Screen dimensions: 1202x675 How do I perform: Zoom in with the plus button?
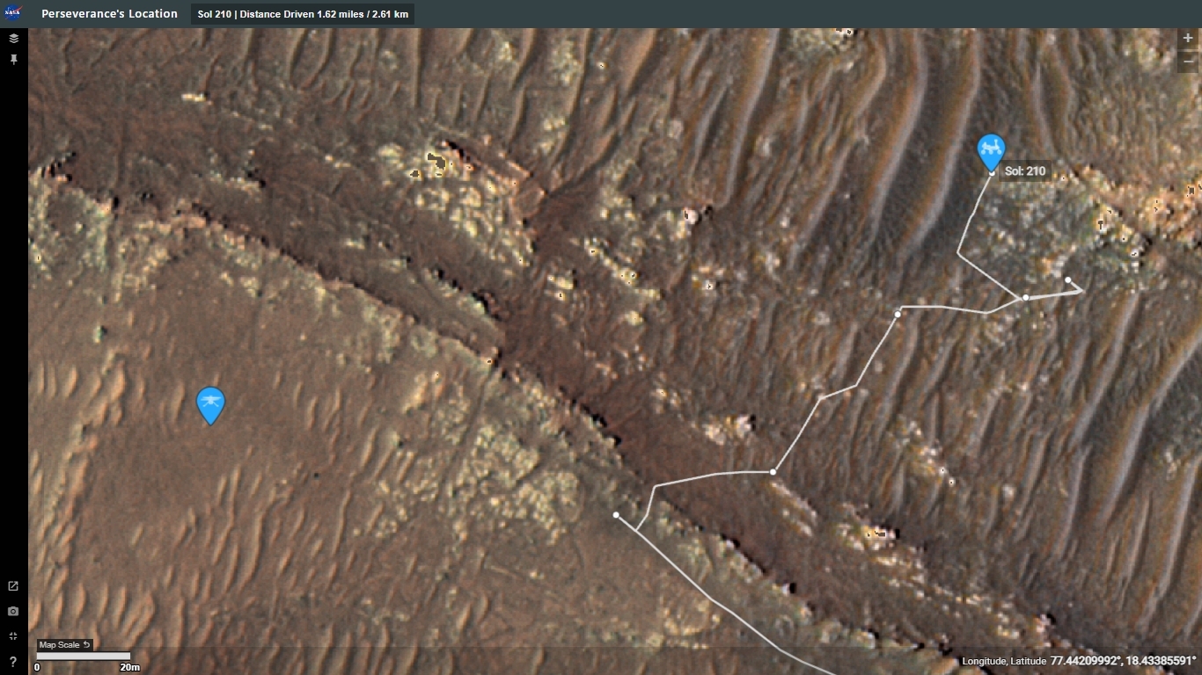1188,39
